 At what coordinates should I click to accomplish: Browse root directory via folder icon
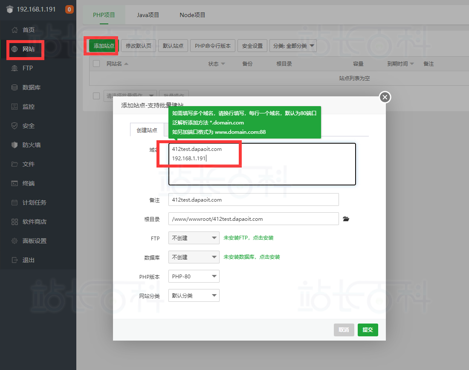click(346, 219)
